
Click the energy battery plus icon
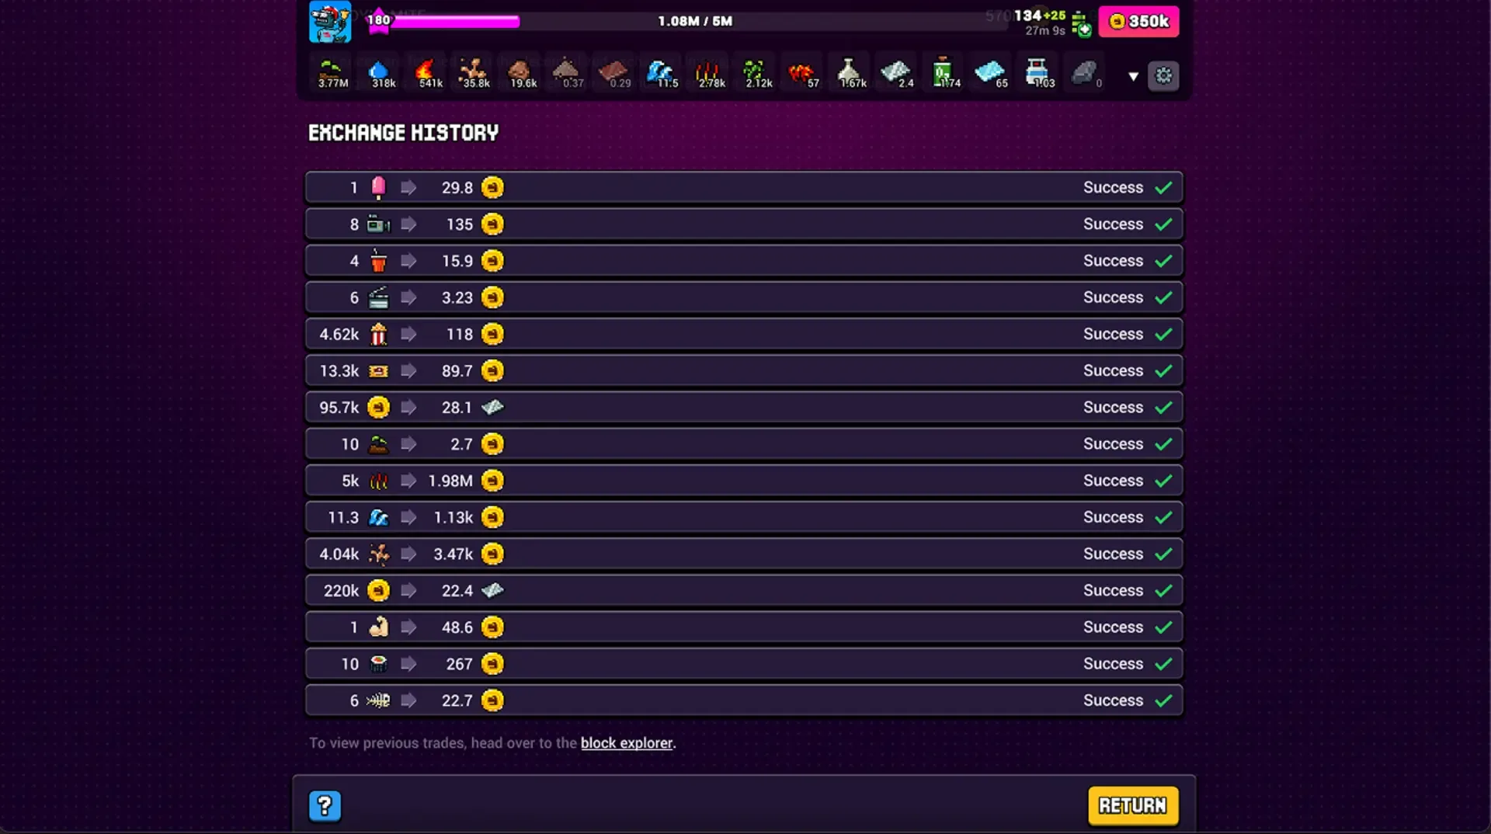tap(1081, 23)
